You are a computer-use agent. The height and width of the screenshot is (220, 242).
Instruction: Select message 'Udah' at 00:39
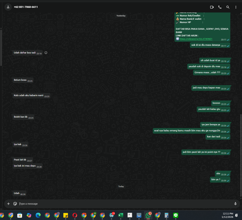tap(19, 193)
